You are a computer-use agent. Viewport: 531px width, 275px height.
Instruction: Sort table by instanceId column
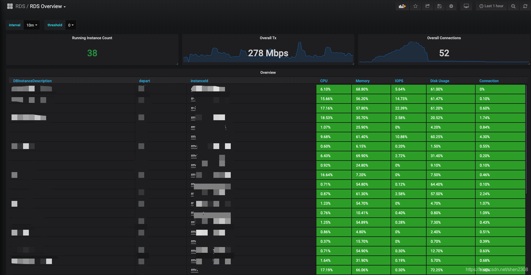tap(199, 81)
